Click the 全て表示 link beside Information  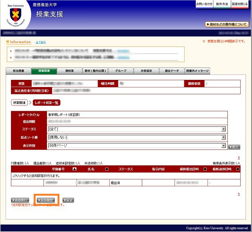tap(40, 42)
